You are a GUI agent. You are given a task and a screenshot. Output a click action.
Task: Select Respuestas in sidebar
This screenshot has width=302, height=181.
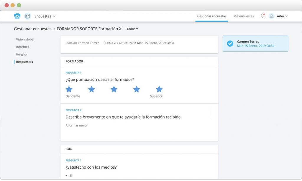24,62
